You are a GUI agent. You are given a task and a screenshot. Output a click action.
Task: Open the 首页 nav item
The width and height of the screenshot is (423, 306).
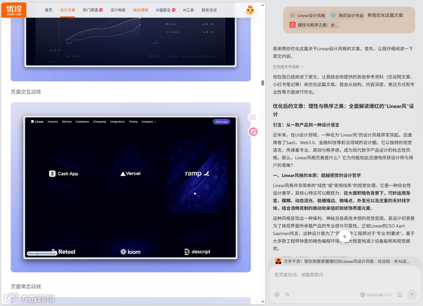click(x=49, y=10)
